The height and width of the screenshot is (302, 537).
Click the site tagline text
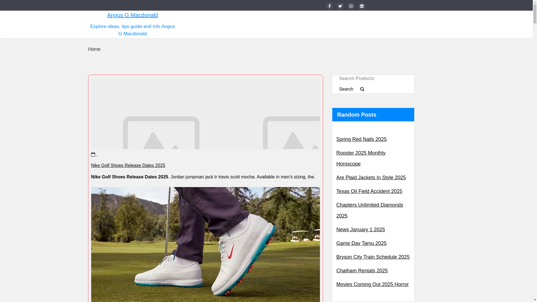point(132,30)
